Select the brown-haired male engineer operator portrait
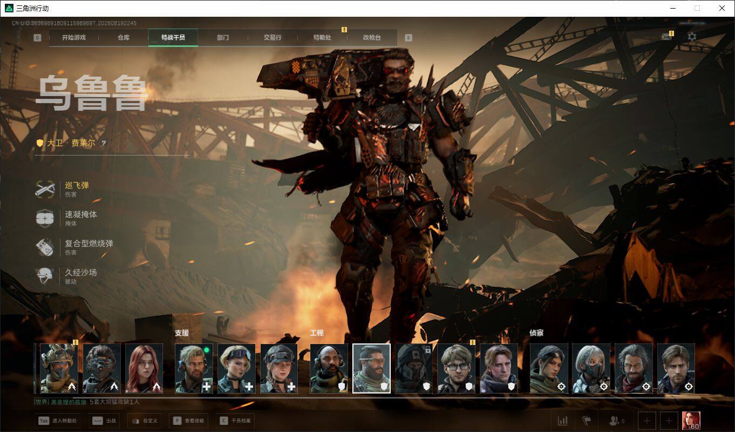Image resolution: width=735 pixels, height=432 pixels. pos(499,368)
